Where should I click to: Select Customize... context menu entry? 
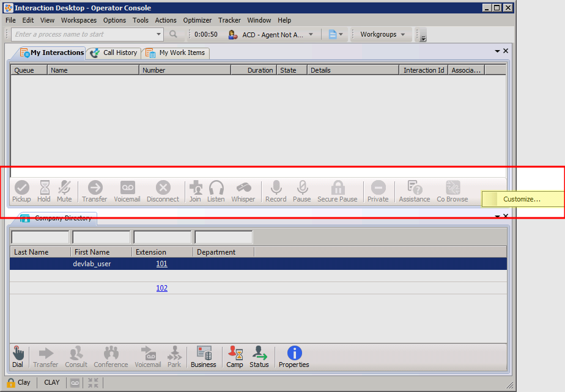tap(522, 199)
